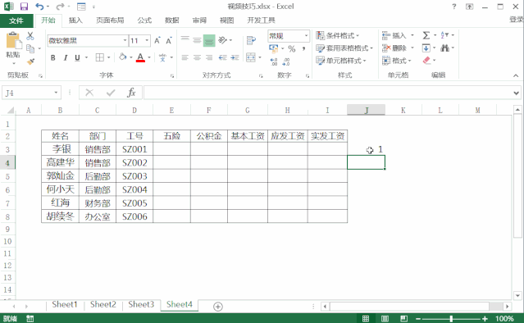Screen dimensions: 524x323
Task: Expand the Name Box dropdown arrow
Action: point(56,93)
